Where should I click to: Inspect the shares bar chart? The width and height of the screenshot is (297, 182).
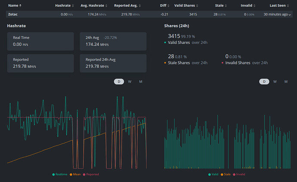pos(227,142)
